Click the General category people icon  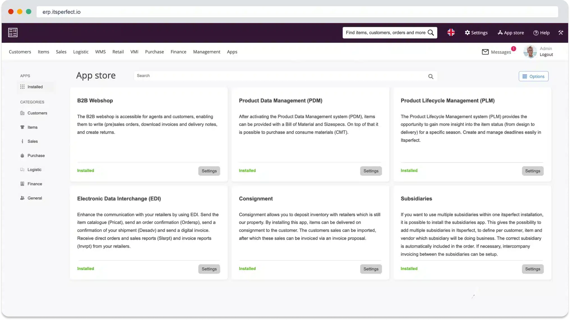click(22, 198)
